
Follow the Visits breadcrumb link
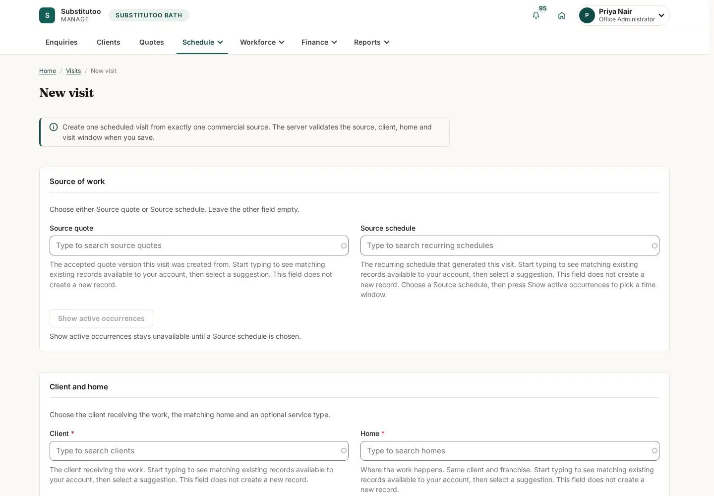73,71
